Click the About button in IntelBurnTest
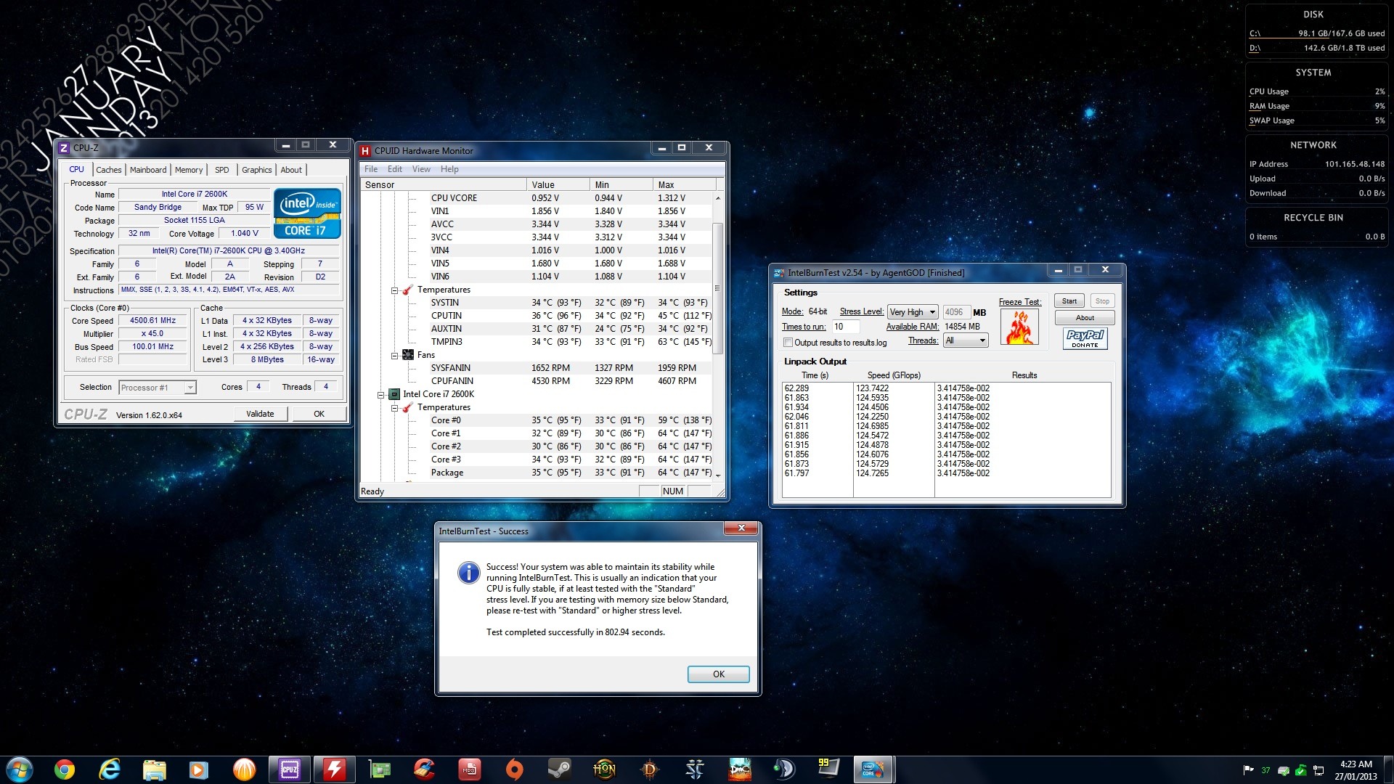The width and height of the screenshot is (1394, 784). pos(1085,318)
